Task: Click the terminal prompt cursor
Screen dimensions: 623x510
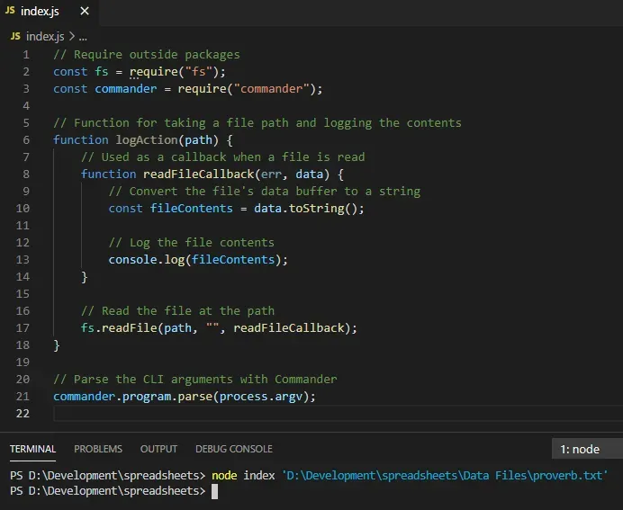Action: tap(214, 491)
